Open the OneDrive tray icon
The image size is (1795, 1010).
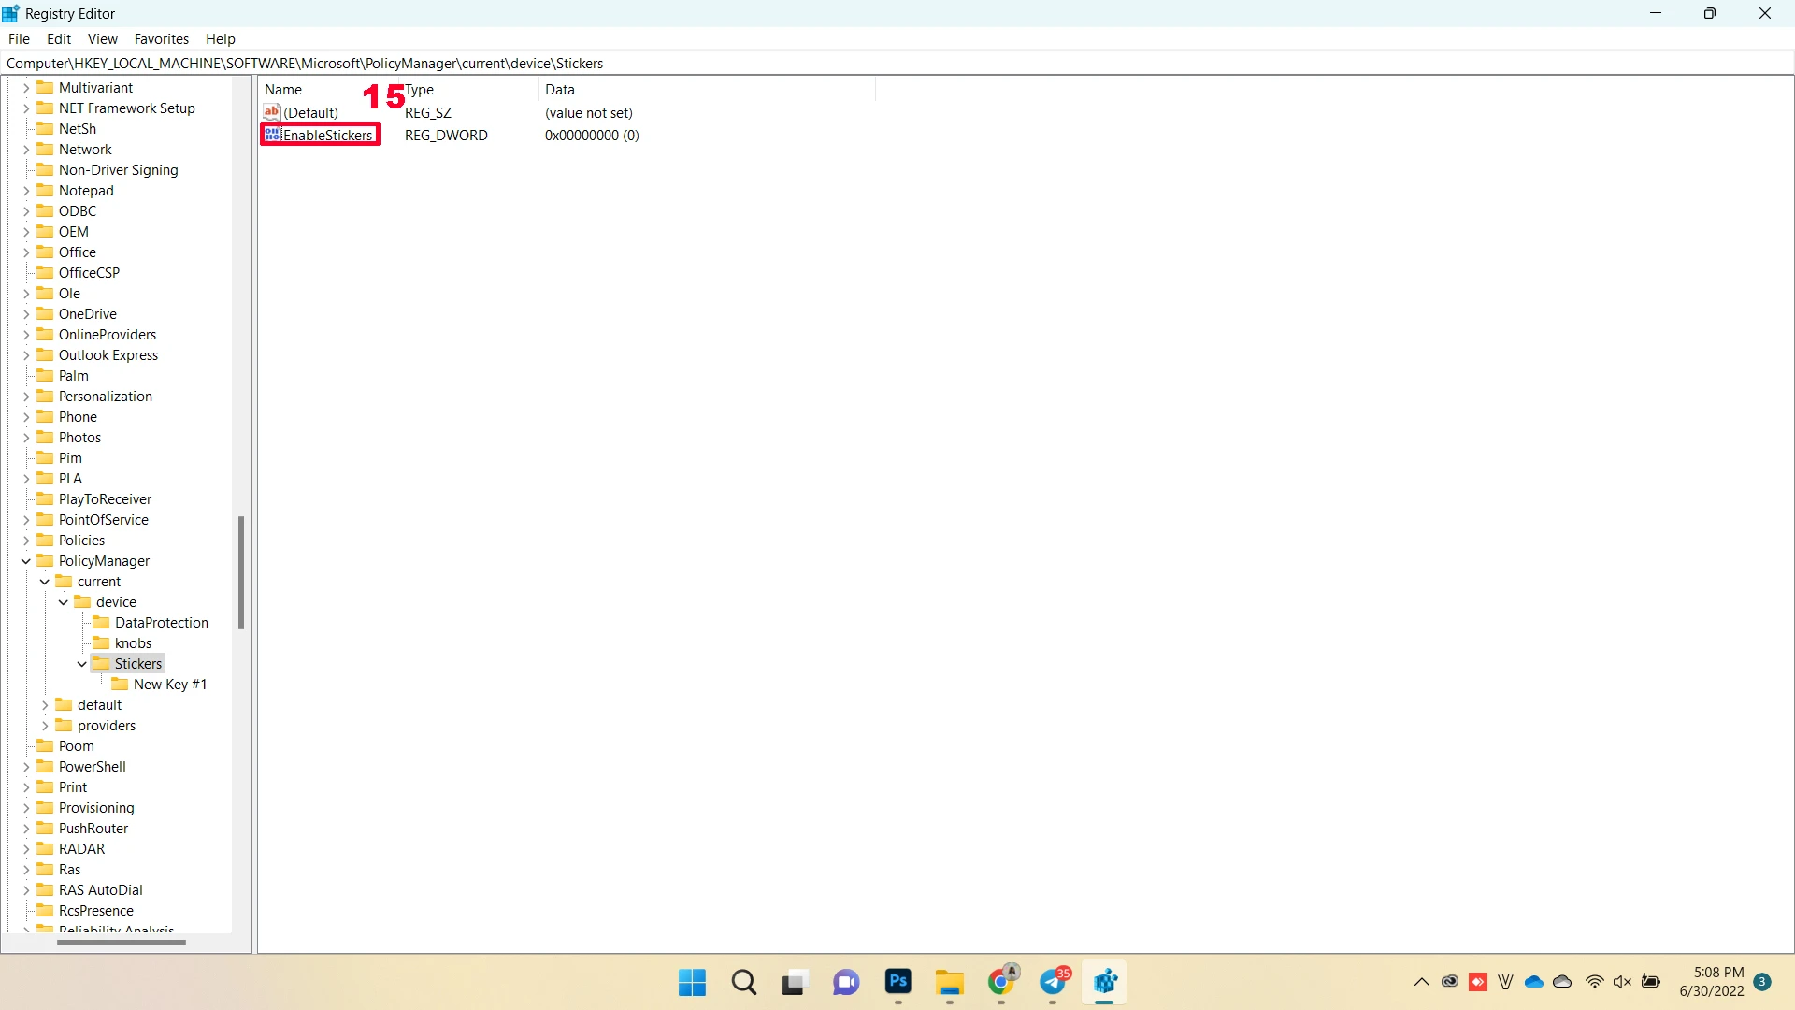[1534, 982]
